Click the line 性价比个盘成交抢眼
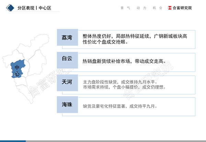 (x=105, y=42)
